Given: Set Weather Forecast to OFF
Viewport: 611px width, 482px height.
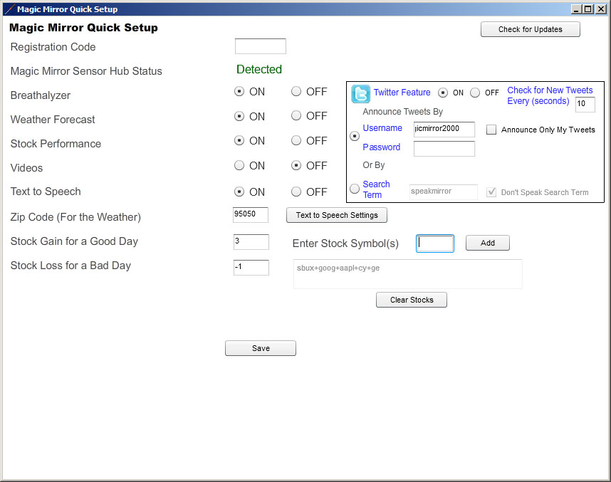Looking at the screenshot, I should [x=296, y=116].
